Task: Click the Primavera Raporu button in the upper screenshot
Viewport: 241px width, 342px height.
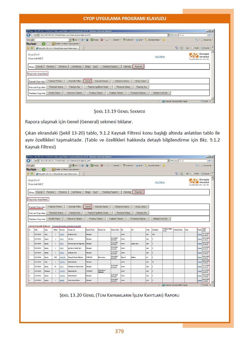Action: click(138, 93)
